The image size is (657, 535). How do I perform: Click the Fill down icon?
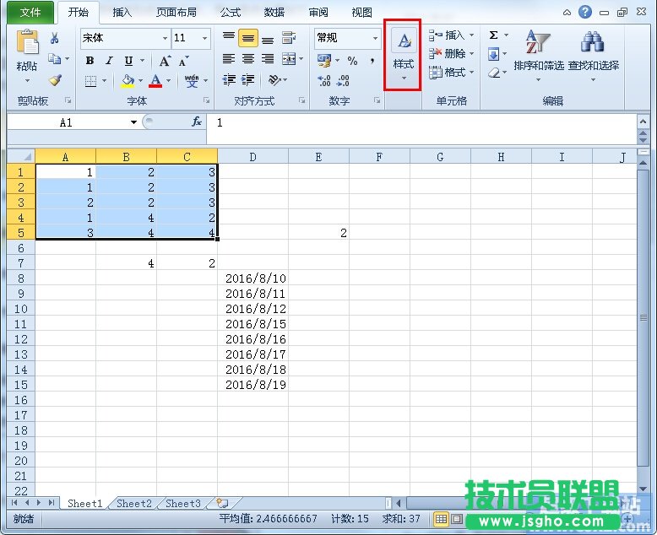(x=493, y=54)
